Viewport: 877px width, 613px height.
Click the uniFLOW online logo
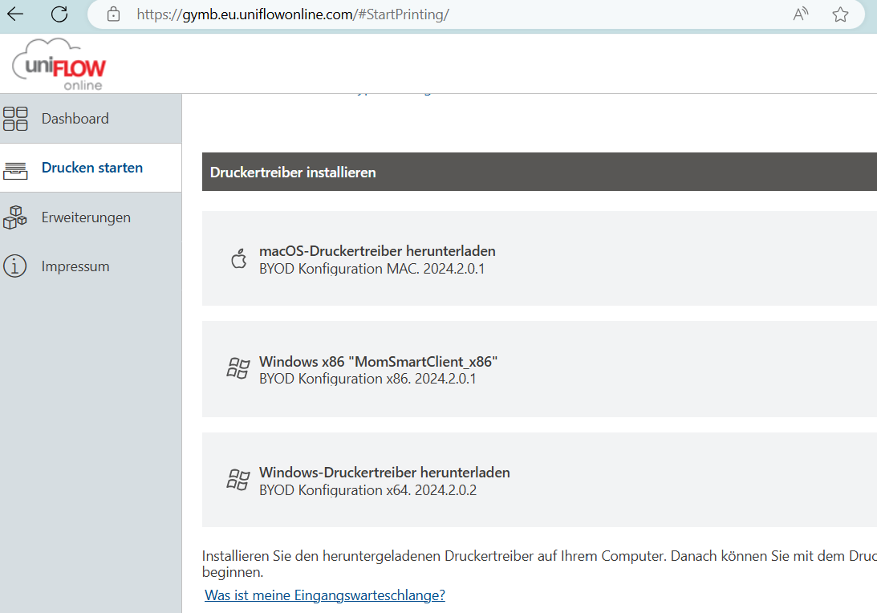59,64
